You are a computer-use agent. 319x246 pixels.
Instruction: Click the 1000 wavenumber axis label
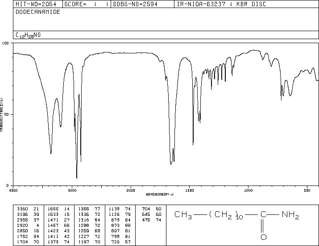coord(248,190)
